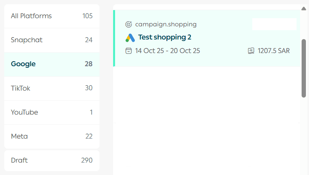Click the campaign.shopping target icon
The height and width of the screenshot is (175, 309).
(x=129, y=24)
